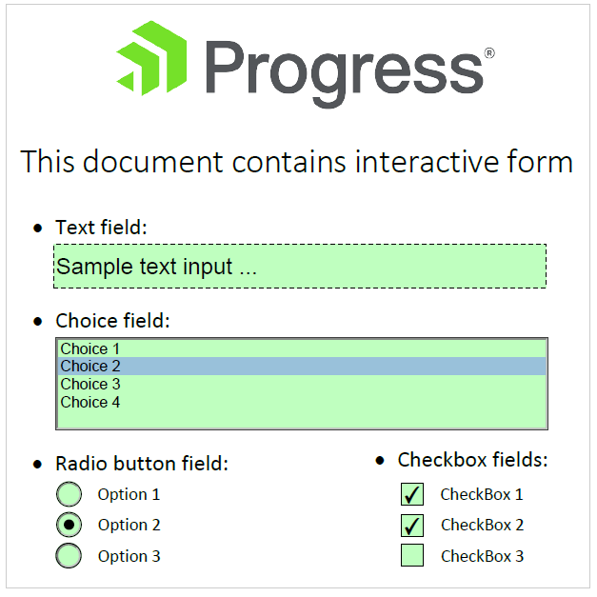Choose the Option 3 radio button
Screen dimensions: 597x597
point(69,555)
